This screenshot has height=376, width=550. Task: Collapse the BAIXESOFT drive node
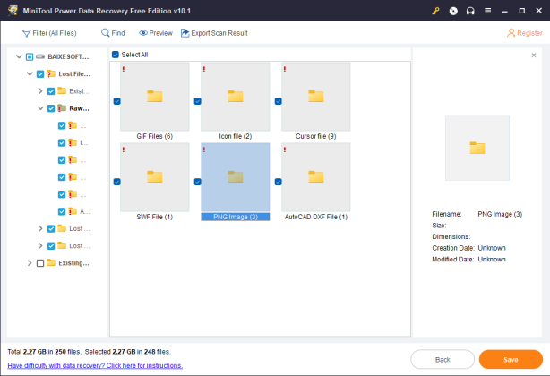pos(19,56)
